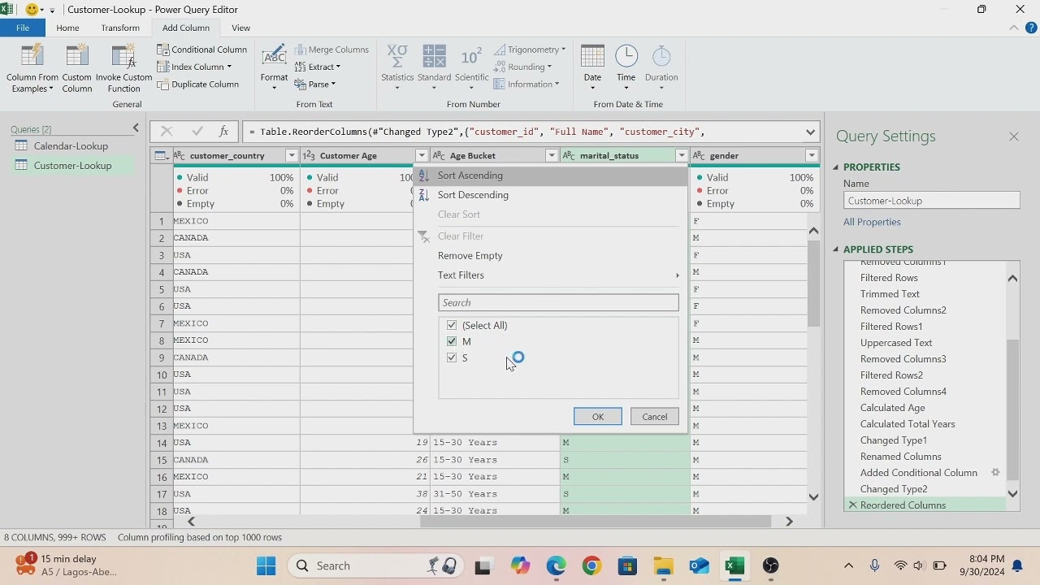Expand the formula bar
The height and width of the screenshot is (585, 1040).
click(810, 132)
